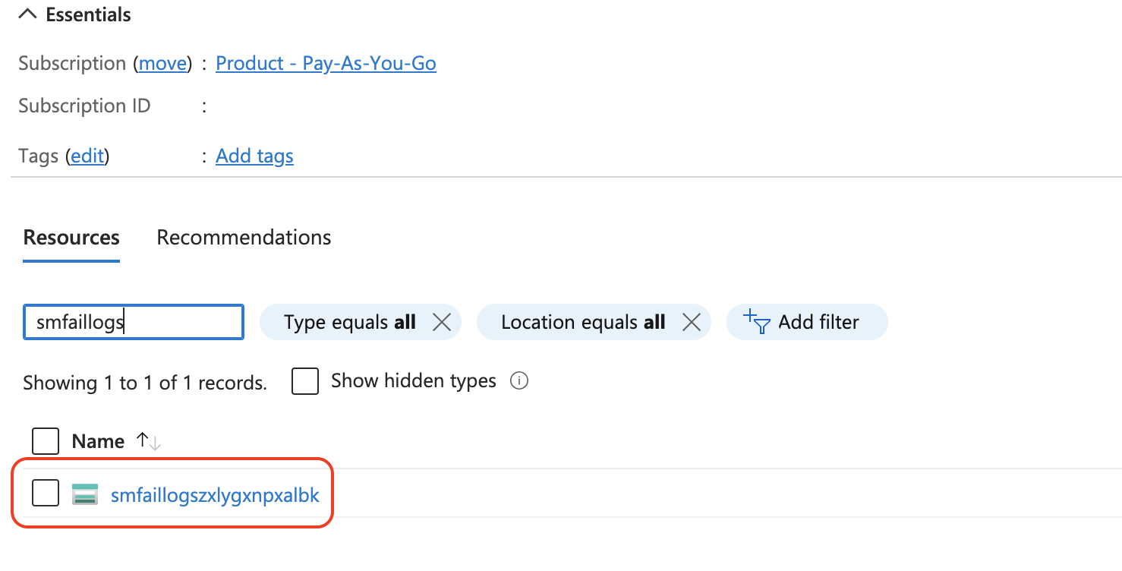This screenshot has width=1122, height=571.
Task: Open Product - Pay-As-You-Go subscription link
Action: 326,63
